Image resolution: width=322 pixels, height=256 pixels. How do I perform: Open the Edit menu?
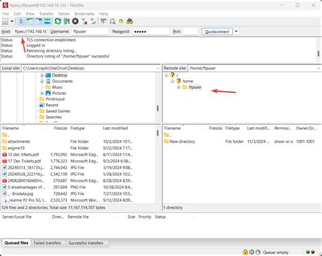point(18,14)
